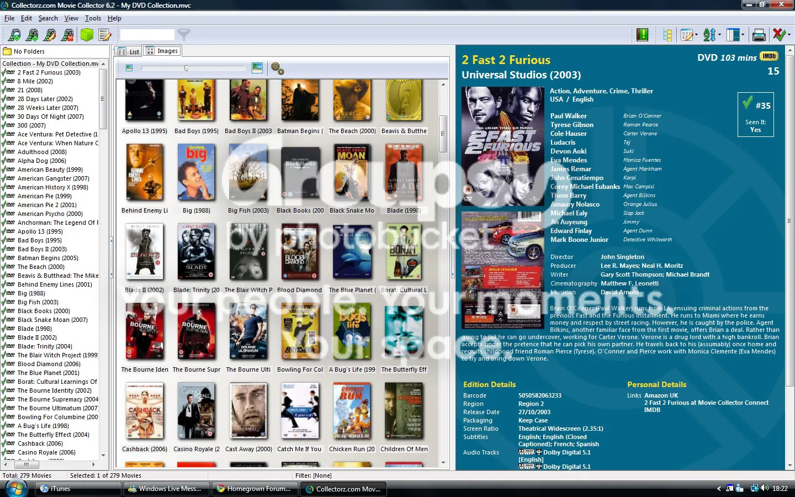Switch to Windows Live Messenger taskbar button
Image resolution: width=795 pixels, height=497 pixels.
tap(167, 489)
